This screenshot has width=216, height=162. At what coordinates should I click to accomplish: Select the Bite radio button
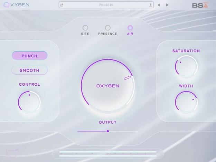(85, 28)
